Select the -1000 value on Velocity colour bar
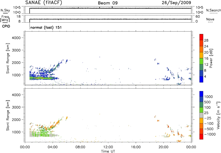 pos(210,134)
